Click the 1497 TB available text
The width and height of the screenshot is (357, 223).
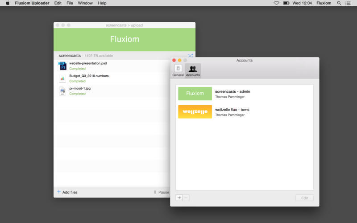coord(99,55)
